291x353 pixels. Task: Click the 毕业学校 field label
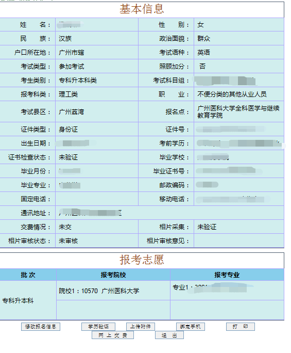click(x=174, y=157)
